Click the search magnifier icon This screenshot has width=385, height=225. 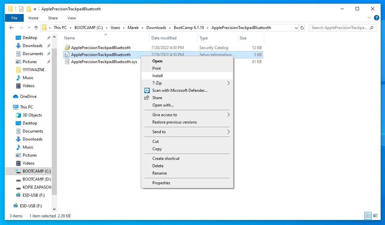372,28
